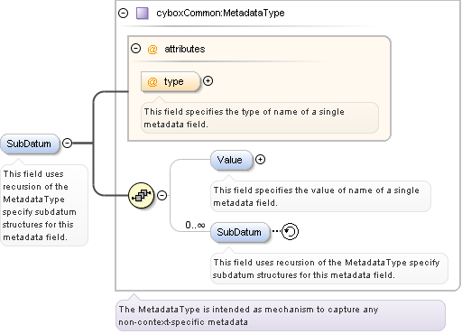Expand the type attribute details

pos(208,81)
